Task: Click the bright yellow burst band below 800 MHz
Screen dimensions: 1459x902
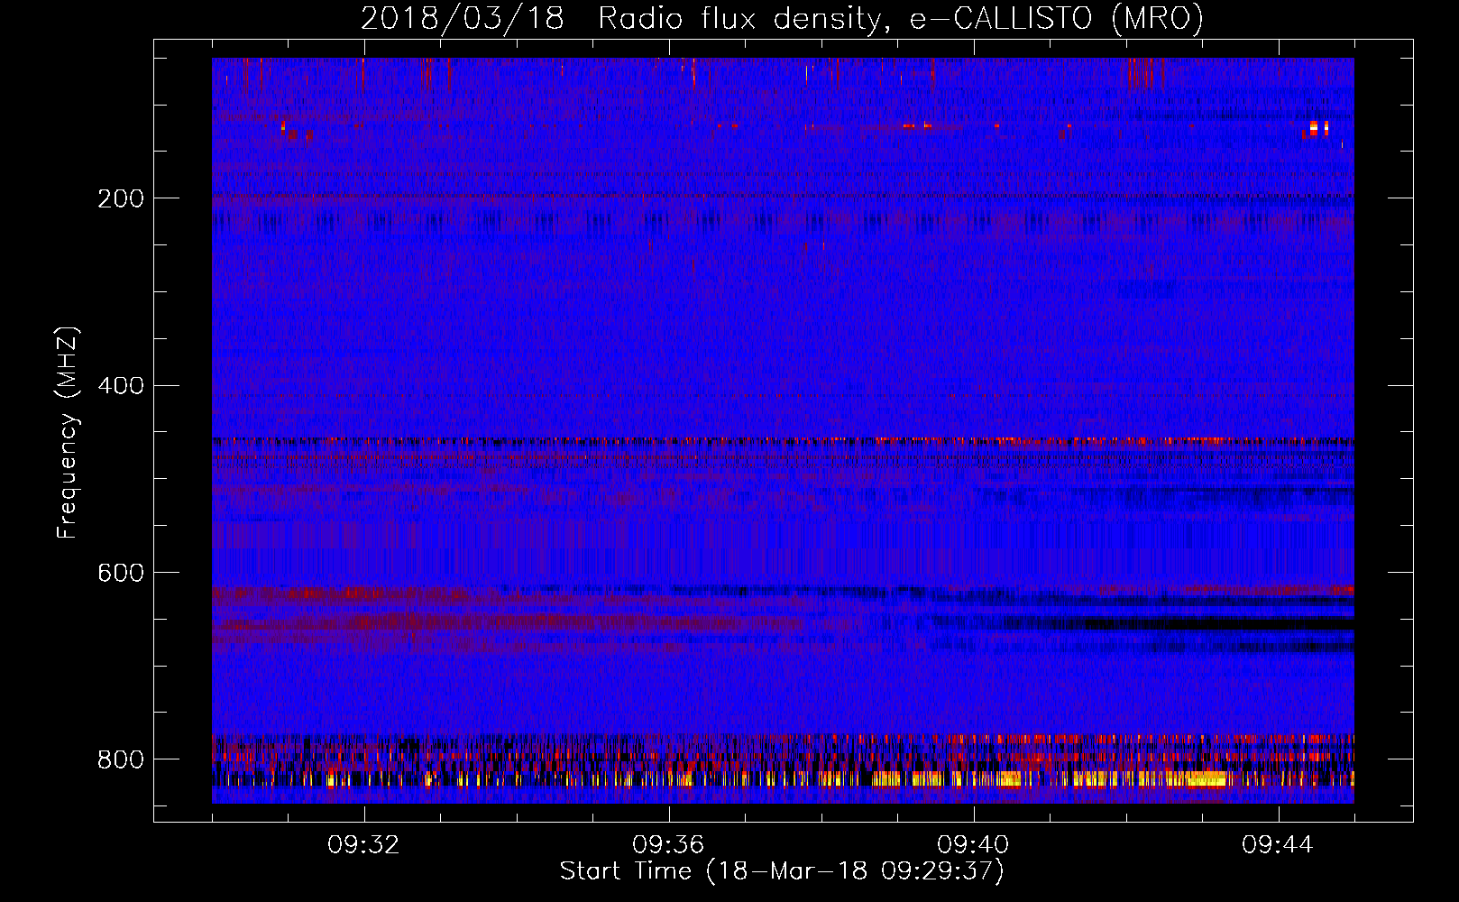Action: 783,778
